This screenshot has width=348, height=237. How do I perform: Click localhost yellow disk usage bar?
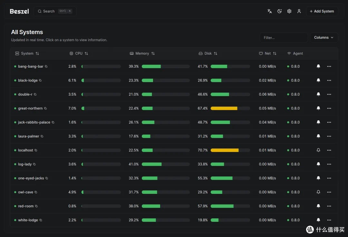225,150
